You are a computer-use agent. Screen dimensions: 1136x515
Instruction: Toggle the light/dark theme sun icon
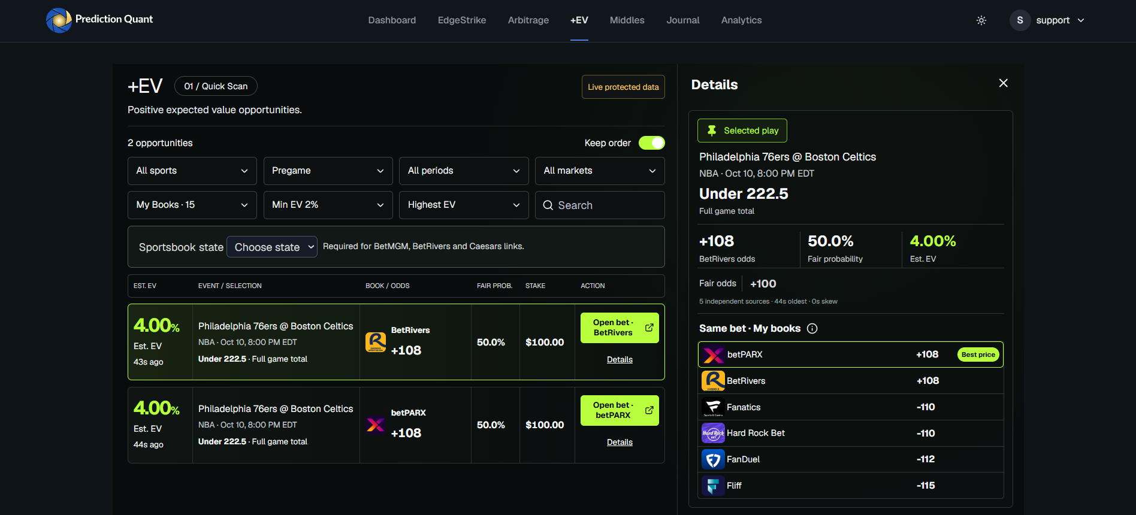[981, 20]
